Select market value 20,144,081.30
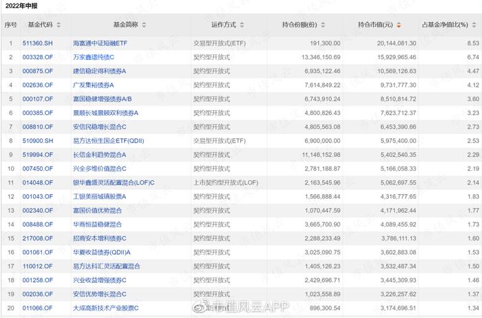The width and height of the screenshot is (482, 318). click(x=397, y=43)
